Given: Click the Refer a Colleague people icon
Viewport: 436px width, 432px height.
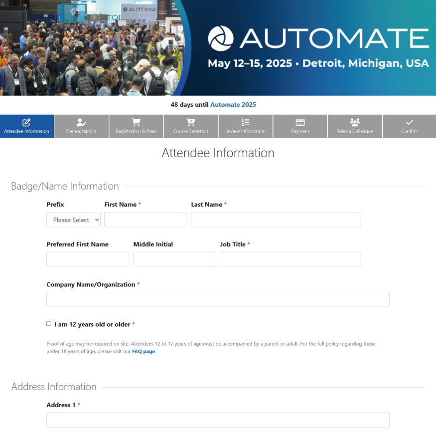Looking at the screenshot, I should [x=355, y=122].
